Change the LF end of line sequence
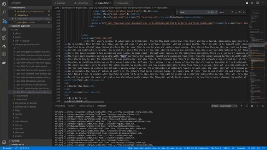The width and height of the screenshot is (267, 150). point(233,148)
